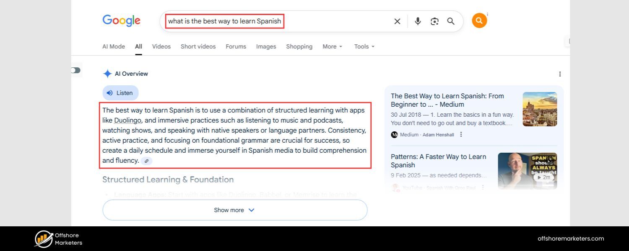Open the AI Mode tab
The width and height of the screenshot is (629, 251).
point(114,46)
